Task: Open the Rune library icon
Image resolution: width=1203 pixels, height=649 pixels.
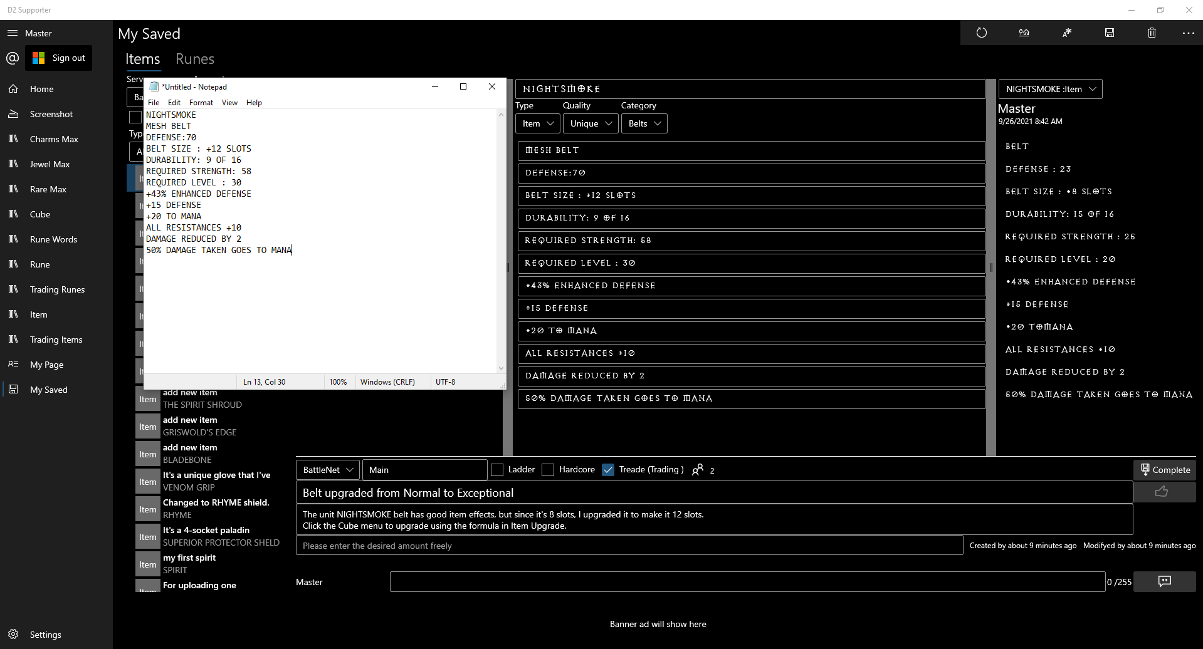Action: point(13,264)
